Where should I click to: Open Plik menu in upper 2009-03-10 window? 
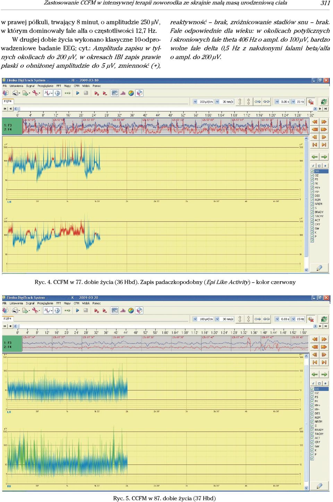[5, 86]
